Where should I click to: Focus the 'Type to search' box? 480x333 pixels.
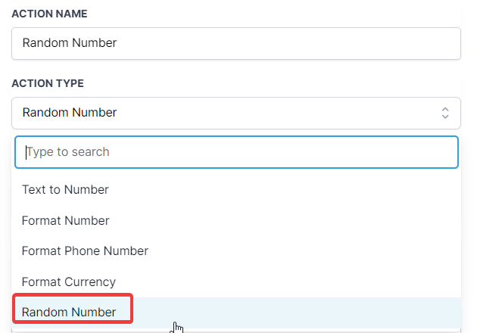click(235, 151)
